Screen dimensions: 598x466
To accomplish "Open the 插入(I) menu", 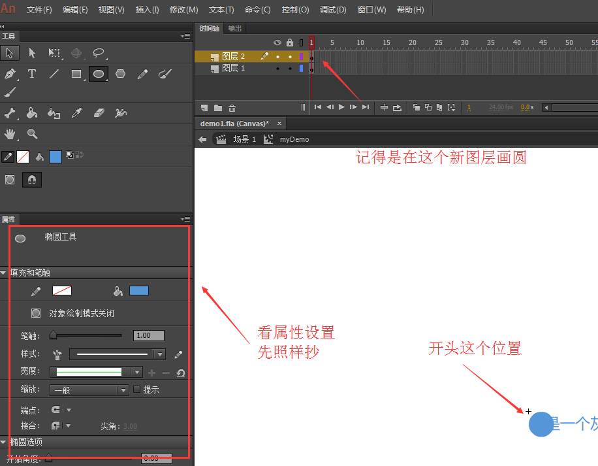I will tap(147, 10).
